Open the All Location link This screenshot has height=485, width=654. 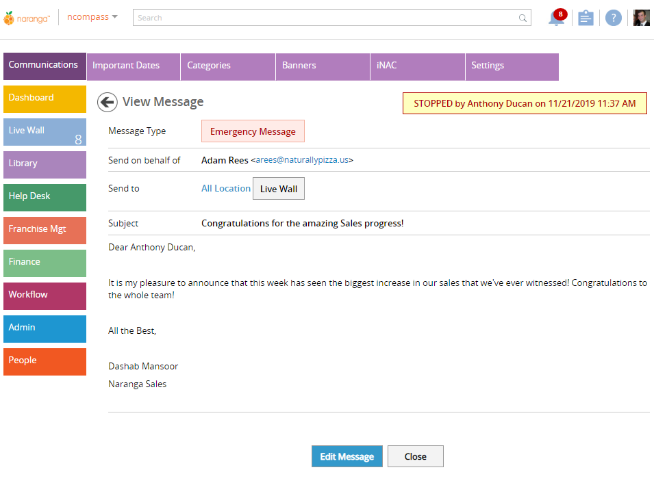tap(225, 188)
